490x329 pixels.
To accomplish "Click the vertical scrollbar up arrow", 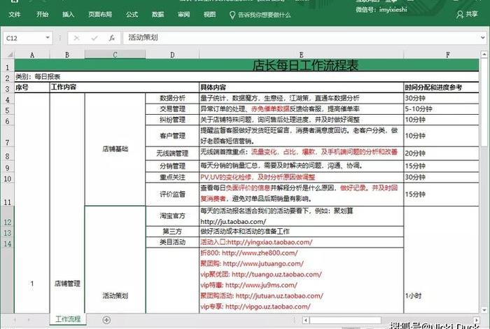I will coord(484,55).
